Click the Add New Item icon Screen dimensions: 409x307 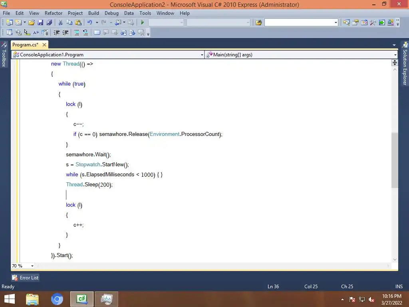(18, 22)
